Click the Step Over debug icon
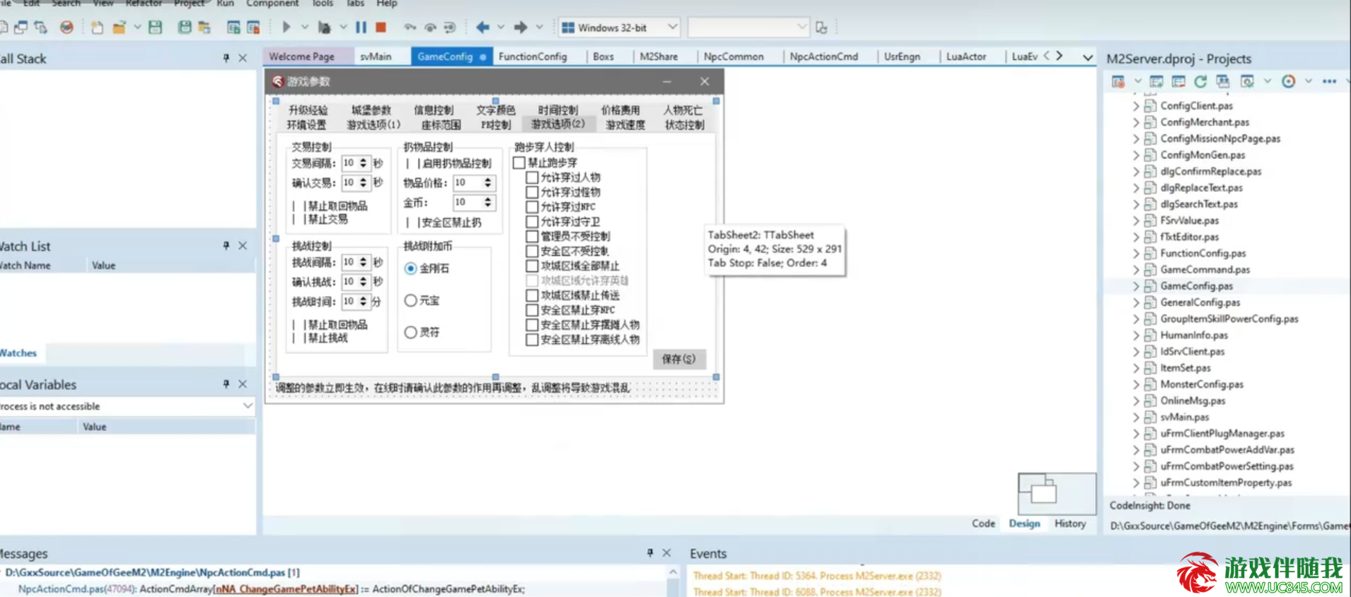1351x597 pixels. (430, 28)
